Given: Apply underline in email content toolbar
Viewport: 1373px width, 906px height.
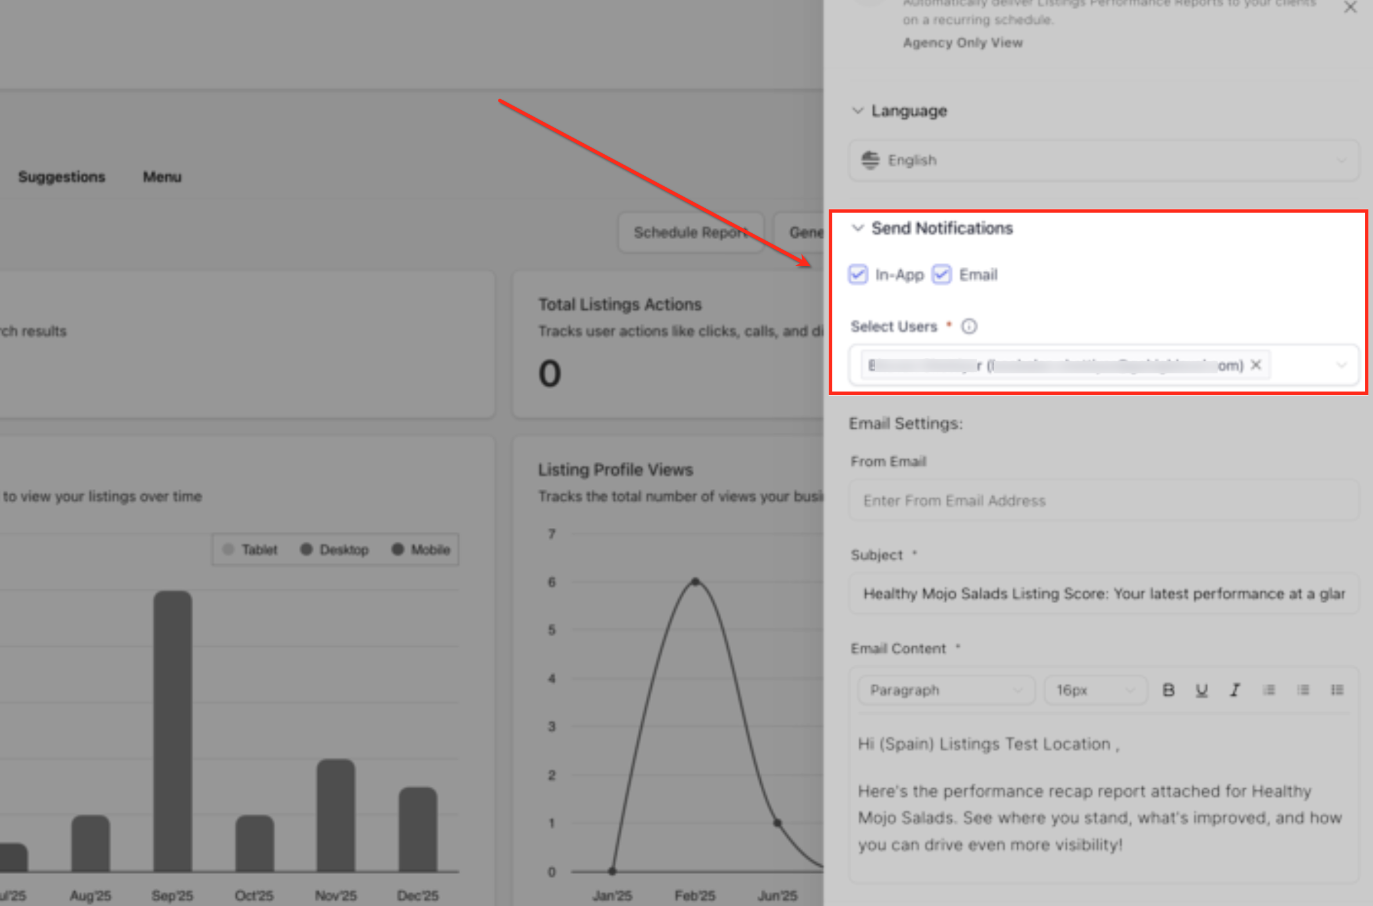Looking at the screenshot, I should pos(1201,690).
